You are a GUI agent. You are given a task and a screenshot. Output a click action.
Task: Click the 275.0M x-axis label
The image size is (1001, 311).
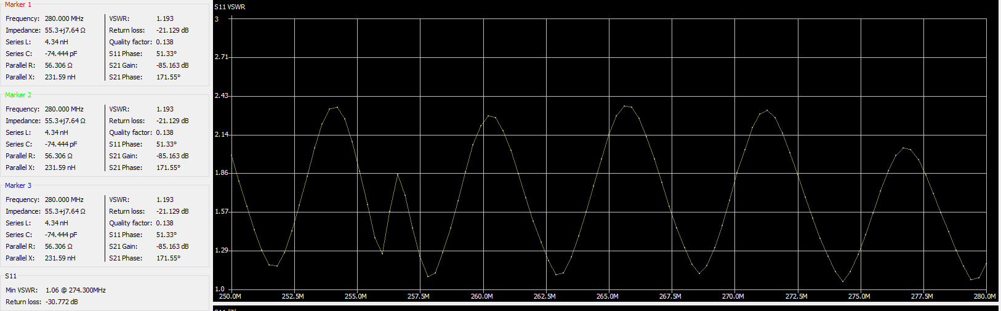coord(859,296)
